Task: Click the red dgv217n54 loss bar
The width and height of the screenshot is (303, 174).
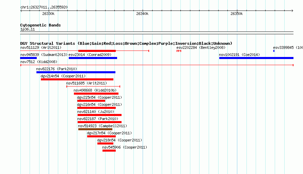Action: (x=101, y=136)
